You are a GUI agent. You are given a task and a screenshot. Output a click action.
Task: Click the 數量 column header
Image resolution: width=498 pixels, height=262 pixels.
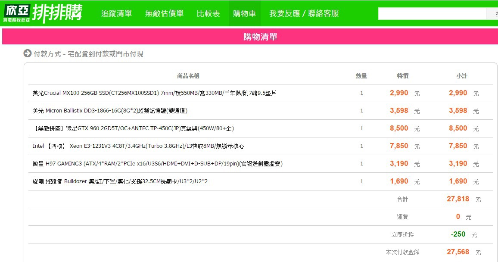361,76
